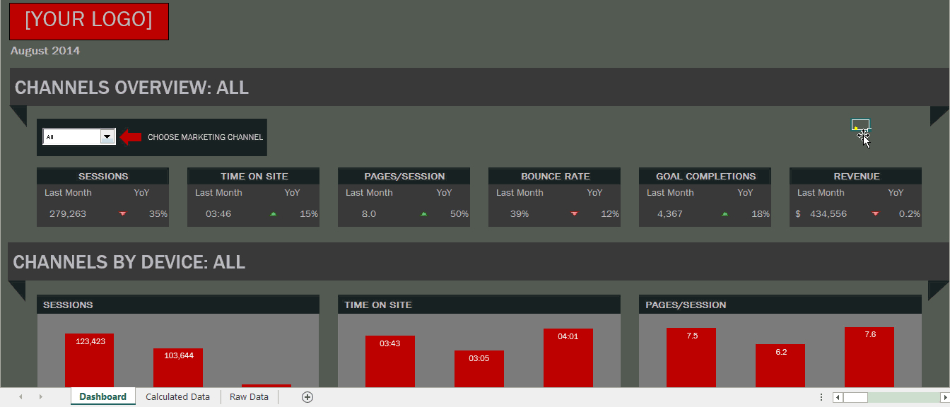
Task: Select Pages/Session value 8.0
Action: point(369,213)
